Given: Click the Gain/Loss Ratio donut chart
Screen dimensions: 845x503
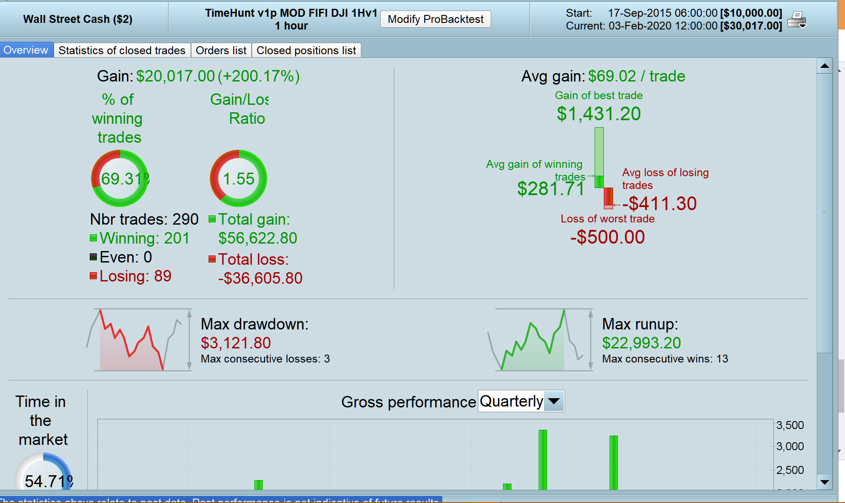Looking at the screenshot, I should tap(238, 178).
